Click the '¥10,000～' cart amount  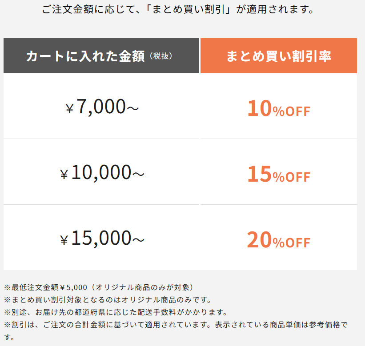click(102, 172)
